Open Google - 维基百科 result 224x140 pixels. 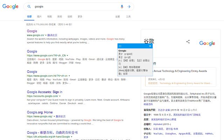pos(52,132)
